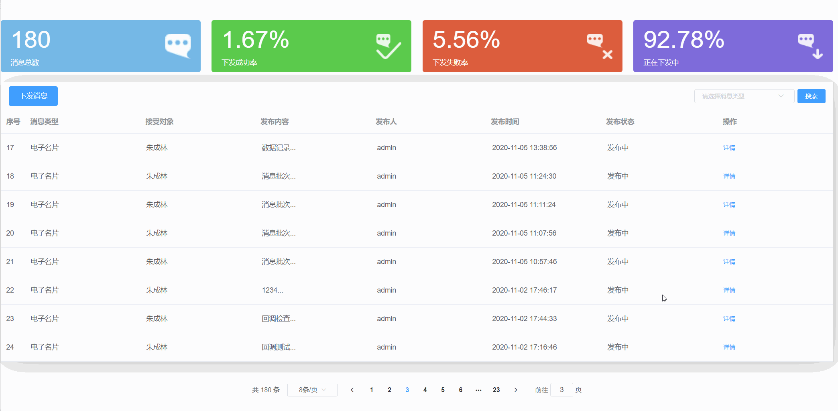The width and height of the screenshot is (838, 411).
Task: Select page 1 in pagination
Action: click(371, 390)
